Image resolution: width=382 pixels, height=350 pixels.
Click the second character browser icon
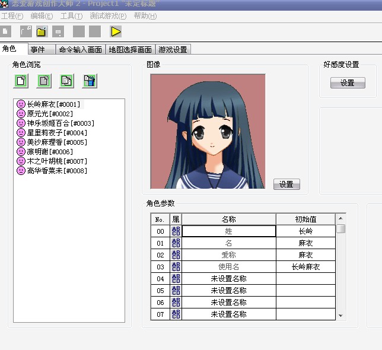(x=44, y=81)
